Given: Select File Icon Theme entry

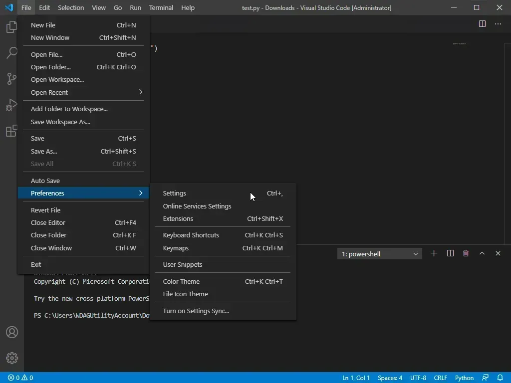Looking at the screenshot, I should [223, 294].
